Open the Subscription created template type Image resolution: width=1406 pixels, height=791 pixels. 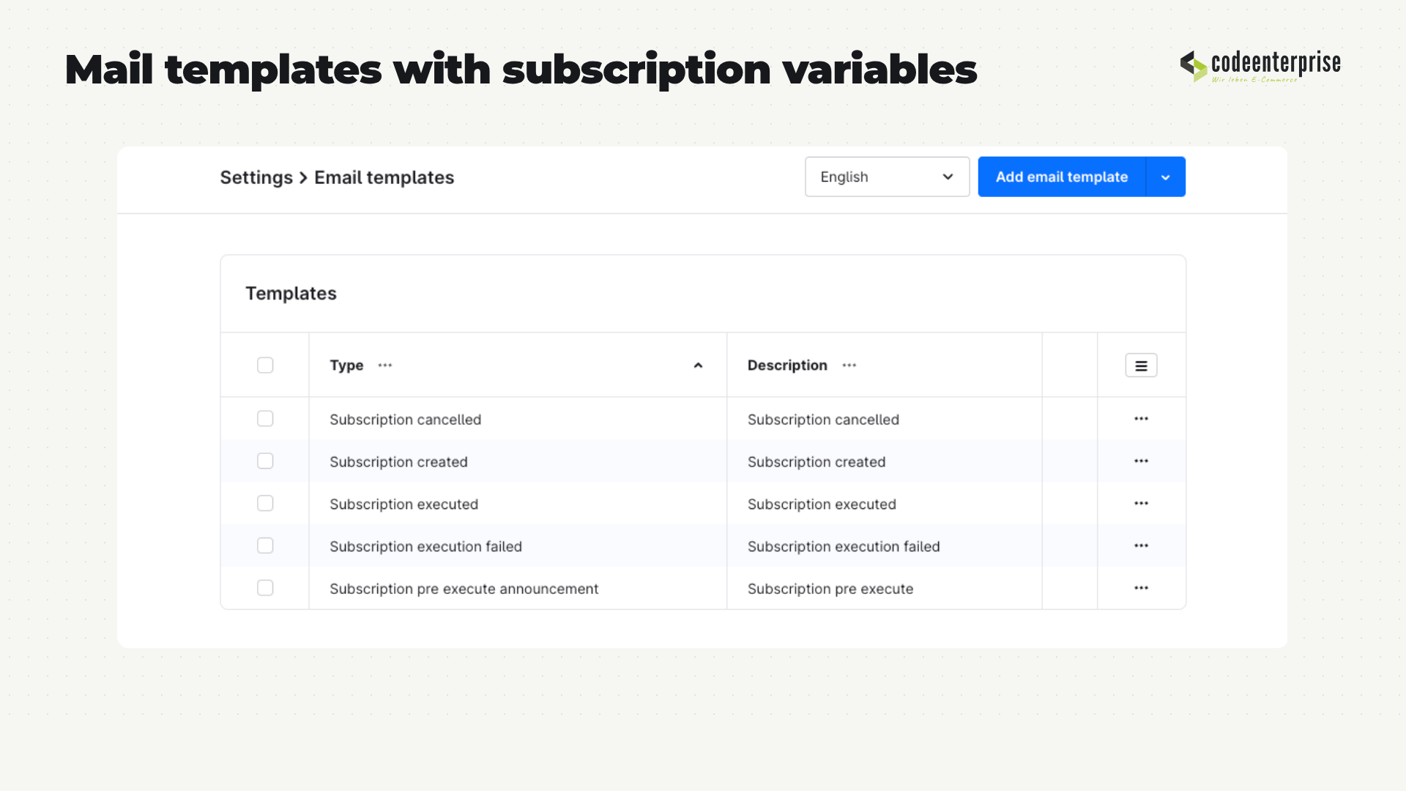point(398,462)
